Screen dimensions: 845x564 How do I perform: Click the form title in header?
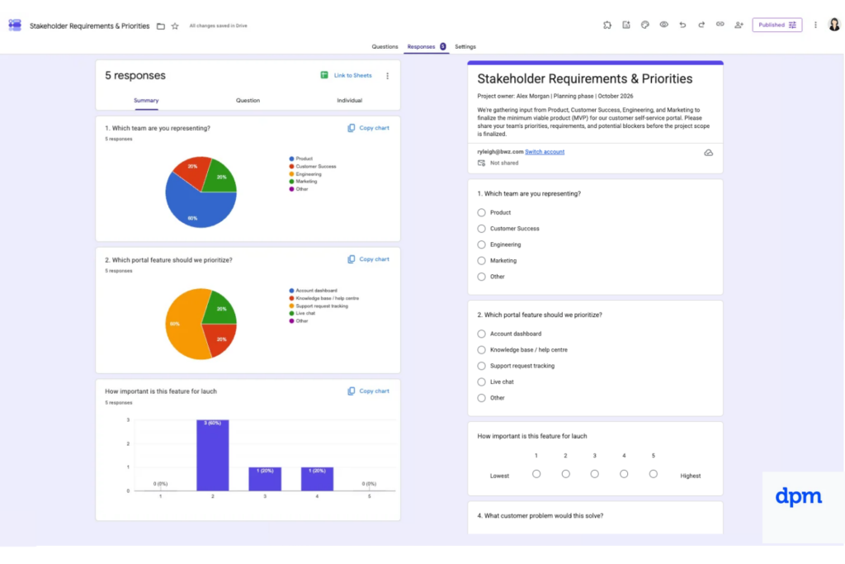click(x=89, y=26)
